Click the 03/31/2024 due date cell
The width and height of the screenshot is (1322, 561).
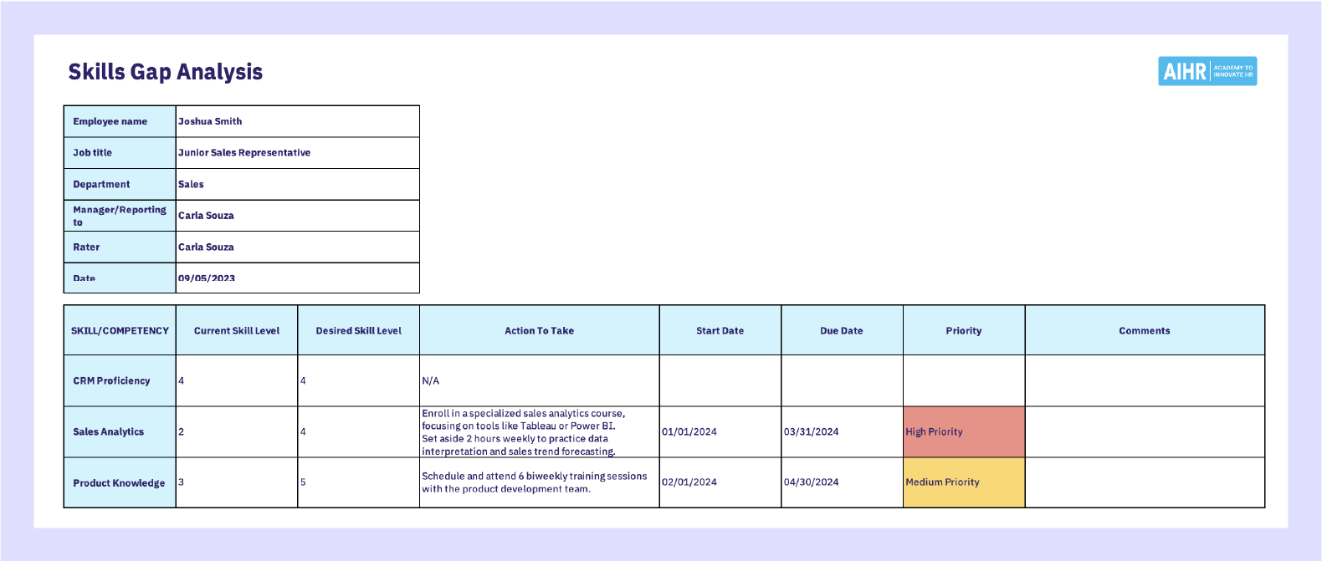coord(842,432)
